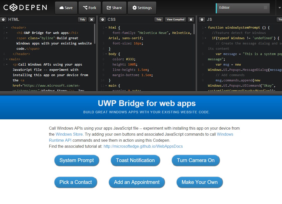
Task: Open the JS panel settings gear
Action: 202,19
